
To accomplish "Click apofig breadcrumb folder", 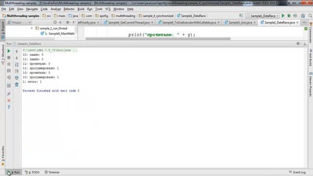I will tap(102, 16).
